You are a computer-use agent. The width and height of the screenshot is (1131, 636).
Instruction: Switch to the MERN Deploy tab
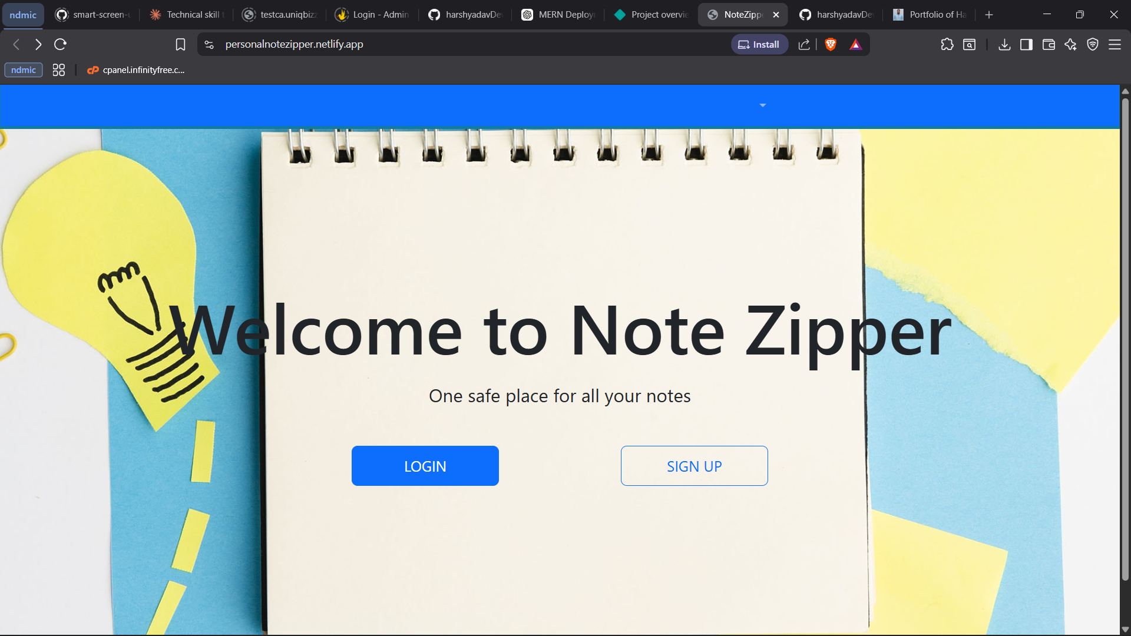558,15
